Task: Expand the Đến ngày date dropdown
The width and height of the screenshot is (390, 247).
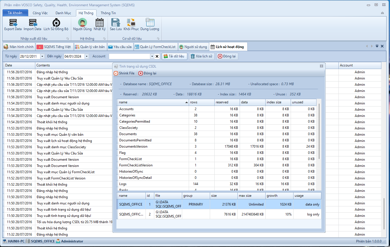Action: click(x=87, y=56)
